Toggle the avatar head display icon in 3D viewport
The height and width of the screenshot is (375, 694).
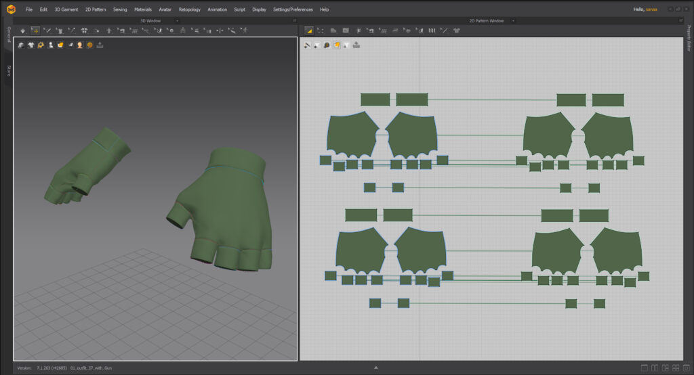pyautogui.click(x=80, y=45)
